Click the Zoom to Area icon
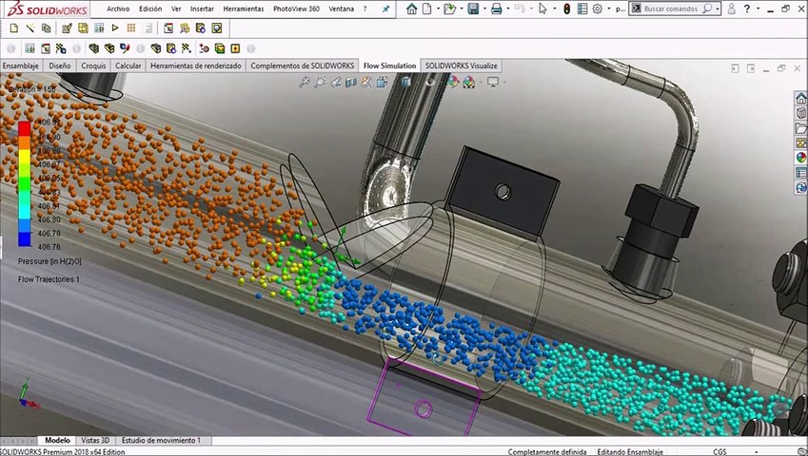The image size is (808, 456). point(320,82)
